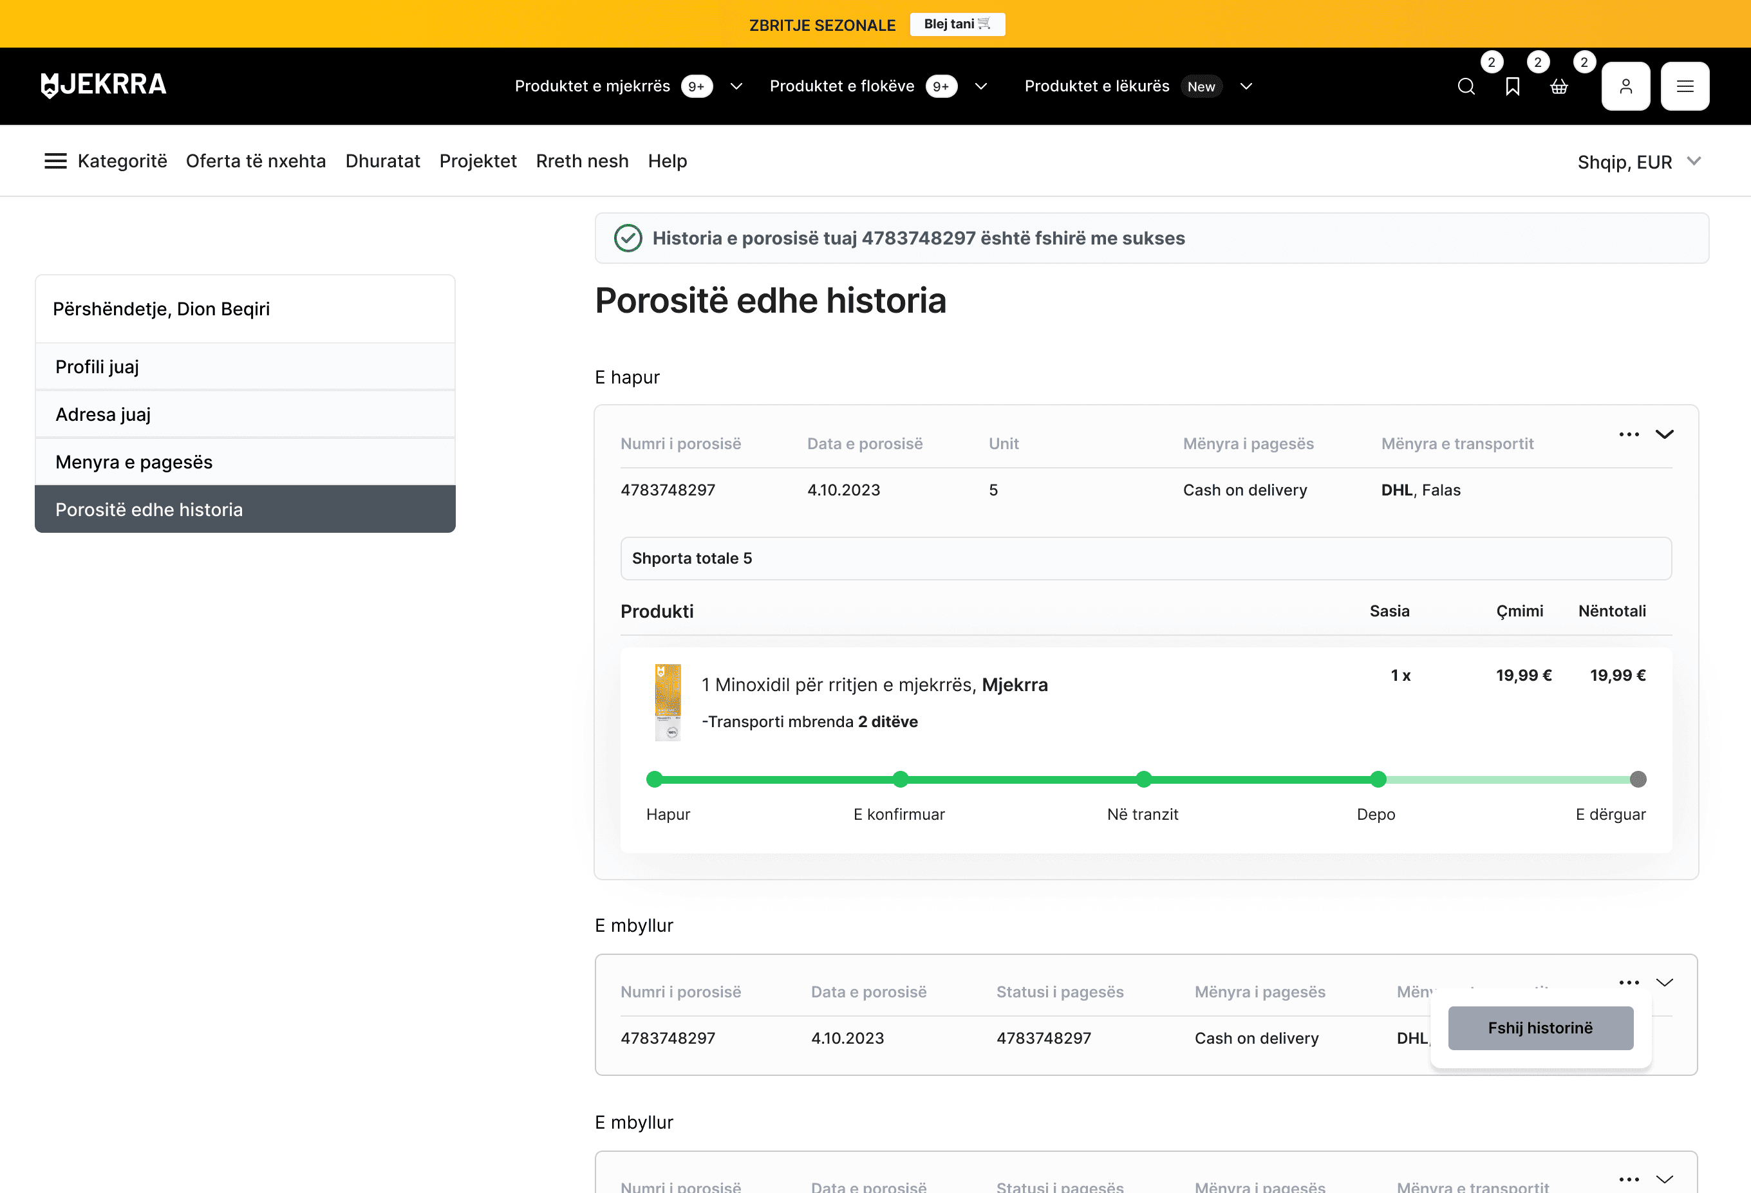Image resolution: width=1751 pixels, height=1193 pixels.
Task: Open three-dot menu of open order
Action: 1628,434
